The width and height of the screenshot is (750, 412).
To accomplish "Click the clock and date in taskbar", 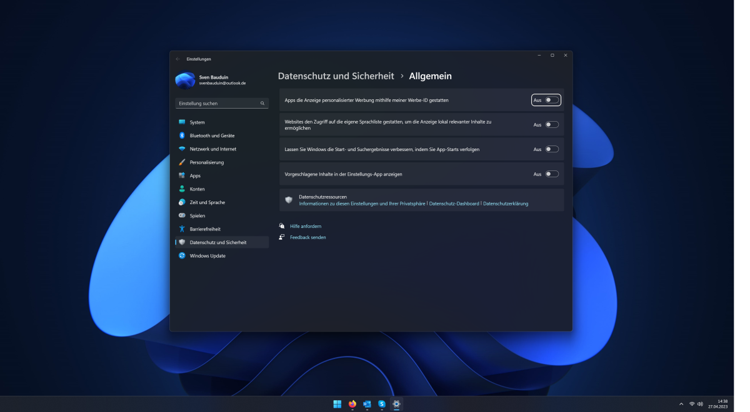I will [717, 404].
